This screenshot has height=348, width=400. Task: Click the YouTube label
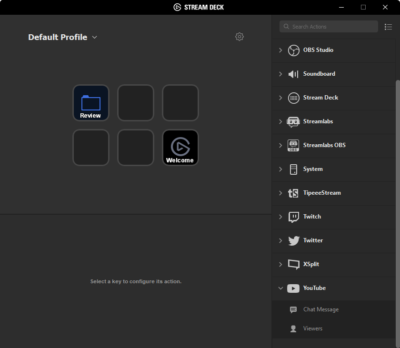pos(314,288)
